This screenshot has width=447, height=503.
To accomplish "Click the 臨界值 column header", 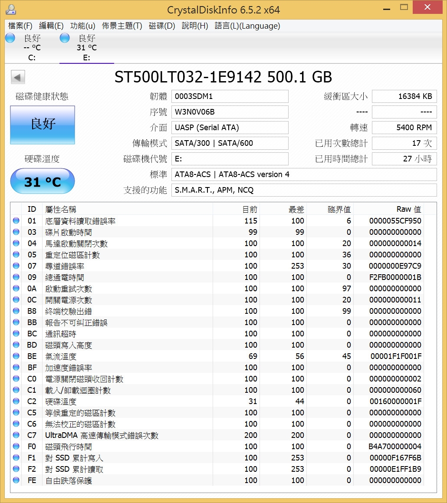I will point(329,209).
